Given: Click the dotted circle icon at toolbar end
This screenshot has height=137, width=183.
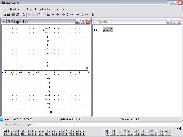Looking at the screenshot, I should tap(92, 14).
